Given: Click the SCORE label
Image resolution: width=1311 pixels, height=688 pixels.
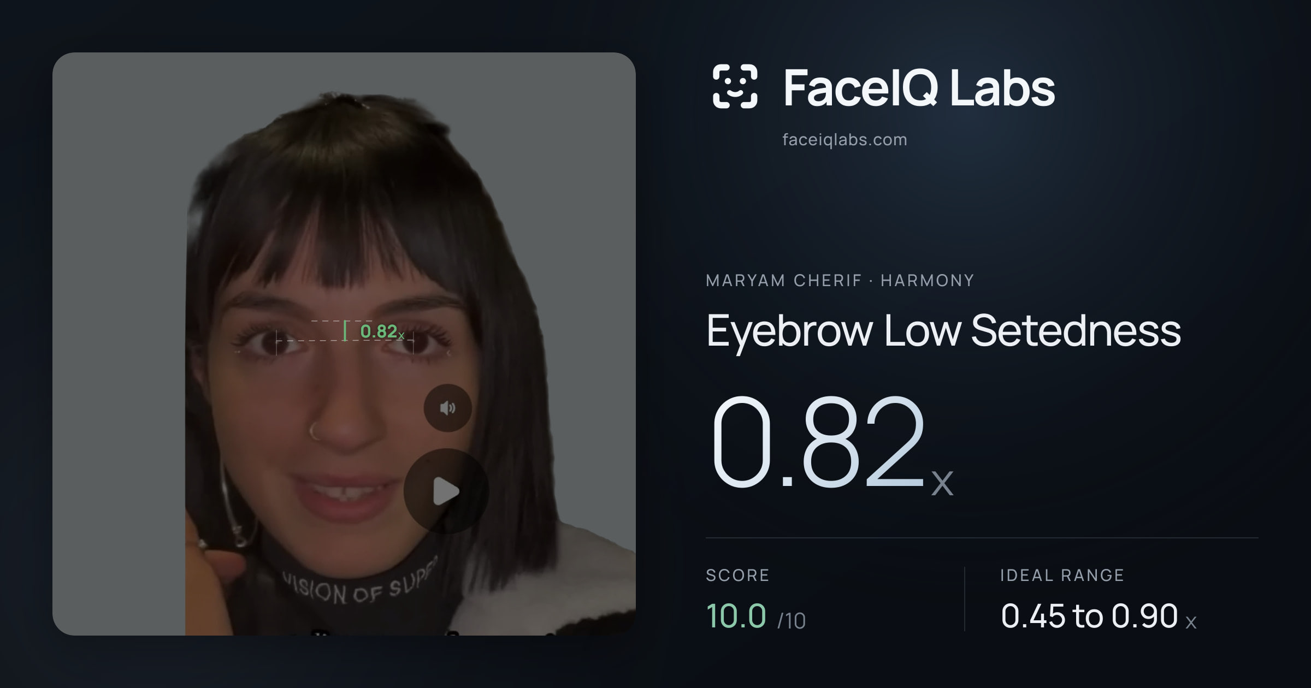Looking at the screenshot, I should pos(737,575).
